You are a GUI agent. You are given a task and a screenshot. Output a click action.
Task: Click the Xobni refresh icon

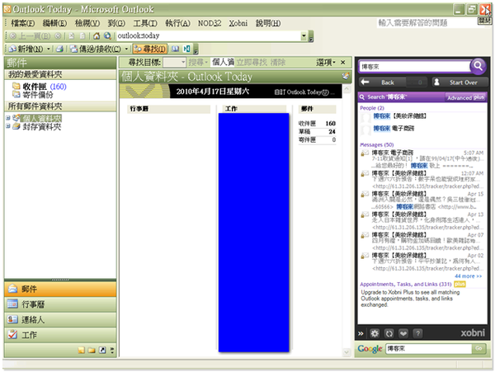[389, 333]
